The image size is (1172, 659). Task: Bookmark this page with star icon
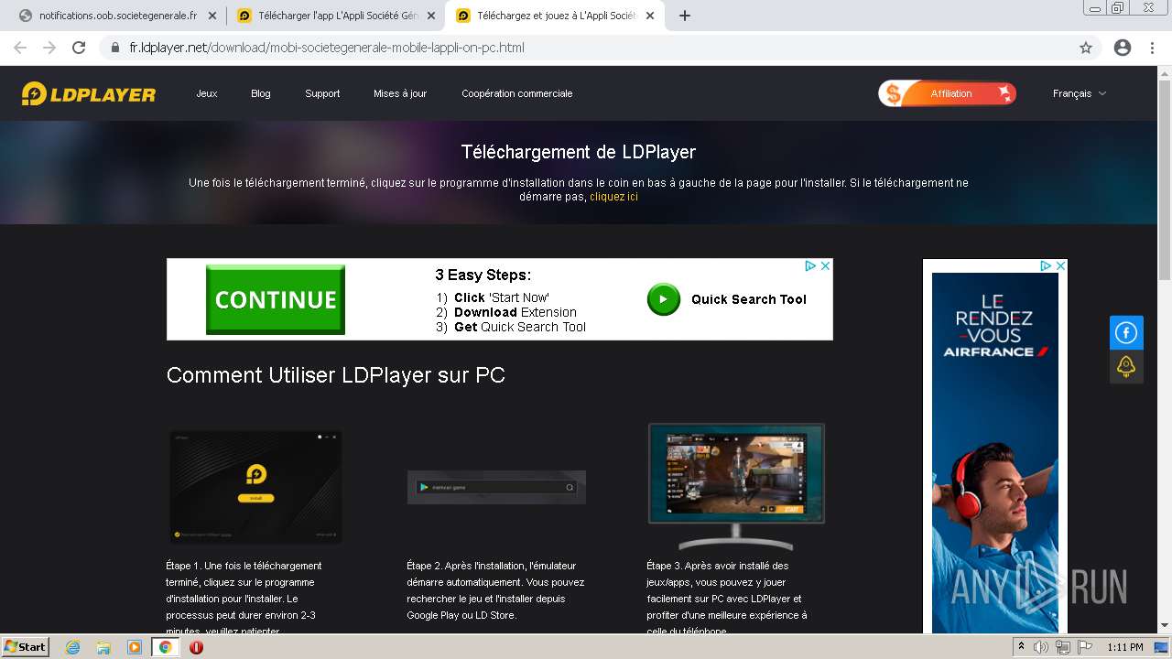pyautogui.click(x=1086, y=48)
